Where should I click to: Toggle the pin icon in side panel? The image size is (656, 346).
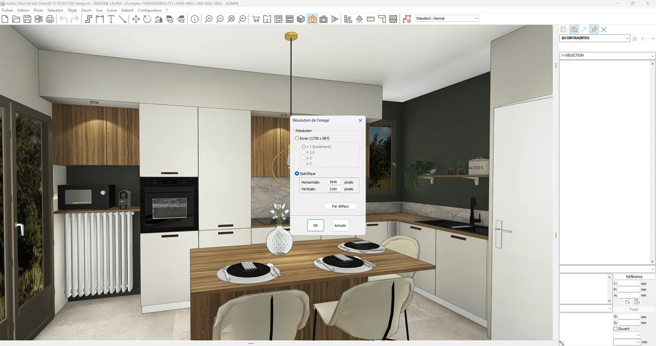pos(594,29)
